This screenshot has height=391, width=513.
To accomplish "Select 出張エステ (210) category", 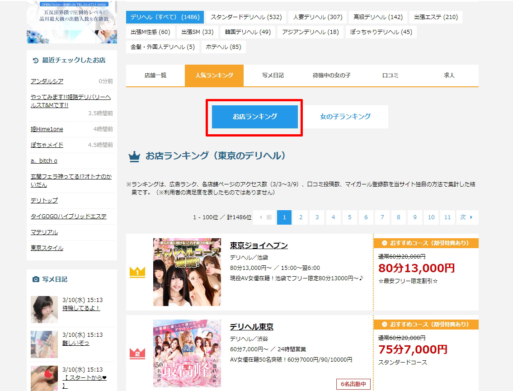I will [x=436, y=17].
